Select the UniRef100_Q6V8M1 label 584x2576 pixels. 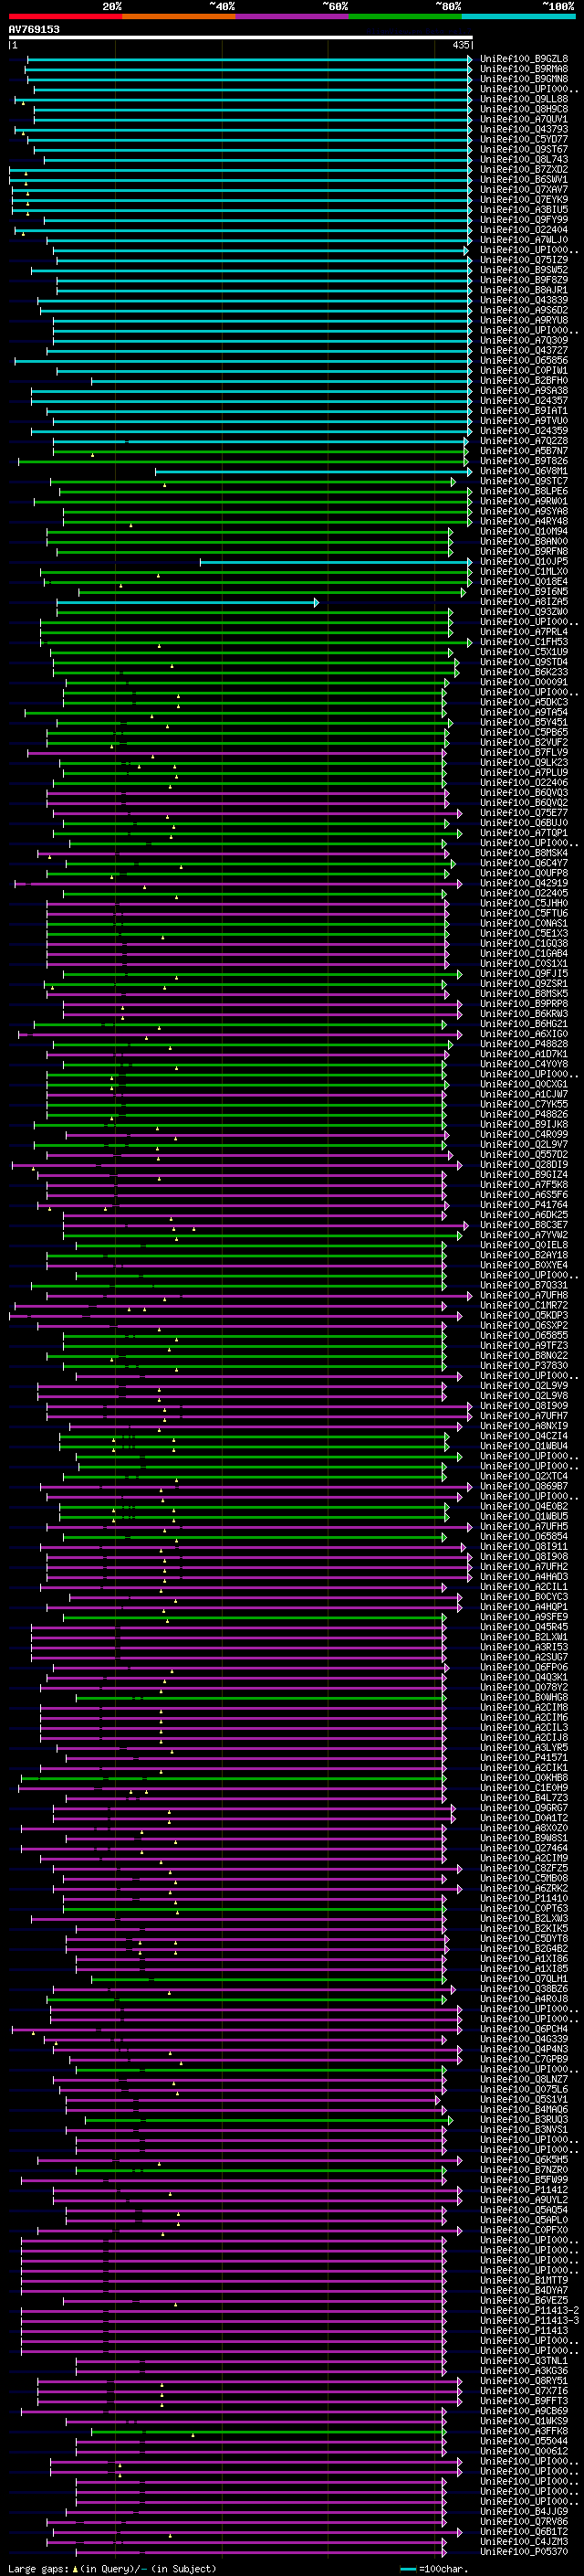coord(524,471)
